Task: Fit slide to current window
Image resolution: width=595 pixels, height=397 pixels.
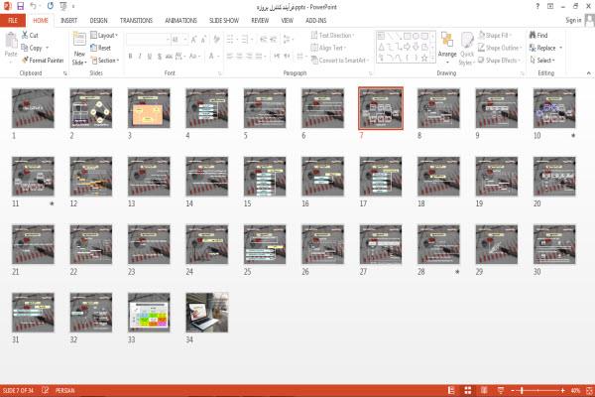Action: [x=590, y=390]
